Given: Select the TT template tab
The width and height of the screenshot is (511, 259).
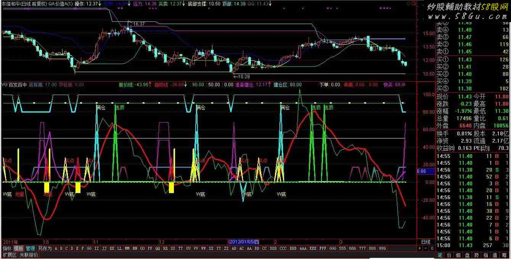Looking at the screenshot, I should (181, 248).
